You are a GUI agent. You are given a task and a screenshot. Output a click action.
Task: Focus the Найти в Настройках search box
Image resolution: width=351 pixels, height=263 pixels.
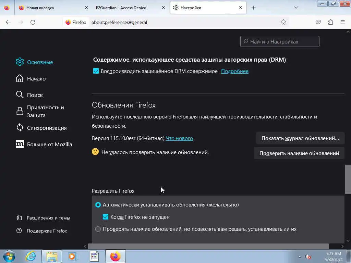point(280,41)
